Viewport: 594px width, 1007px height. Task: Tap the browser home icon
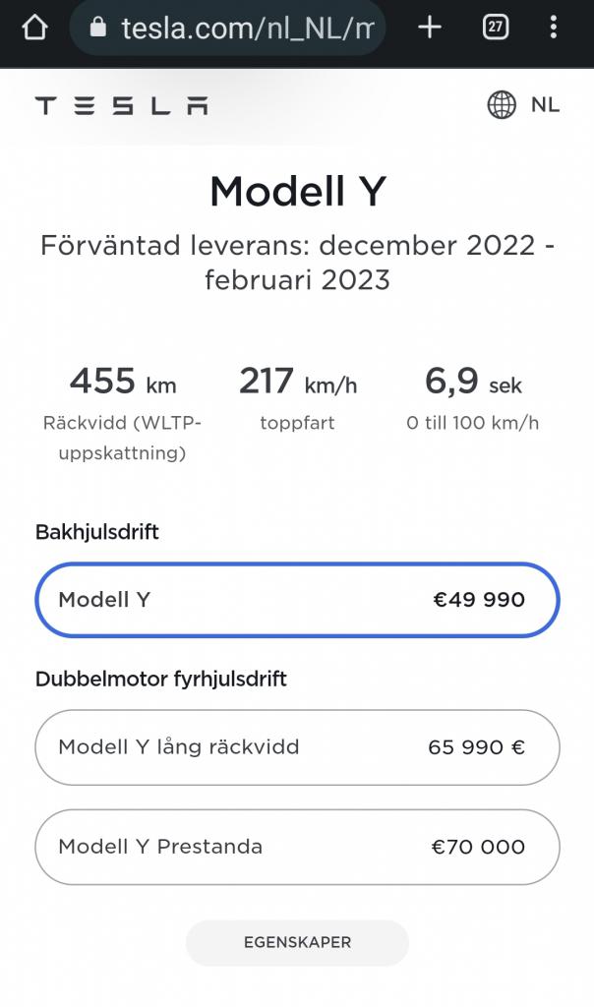pyautogui.click(x=34, y=28)
